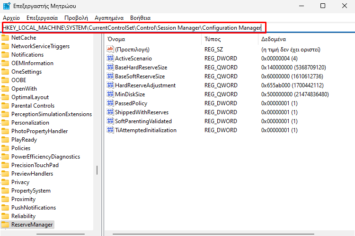Click the TiAttemptedInitialization value icon

coord(110,130)
